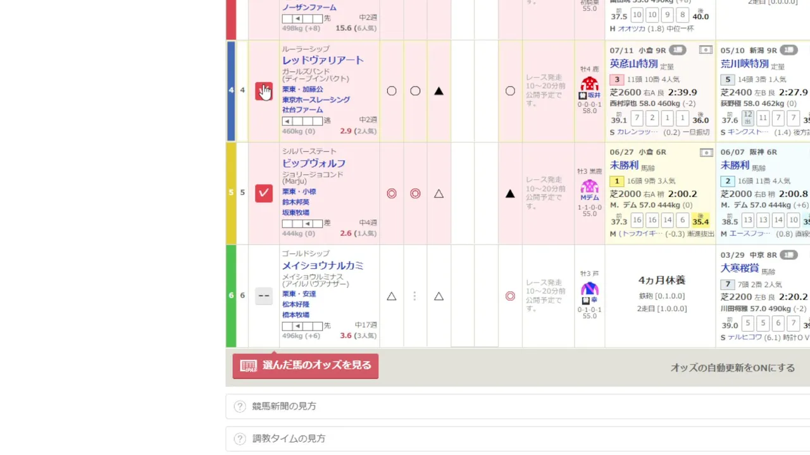Expand 調教タイムの見方 section

518,439
